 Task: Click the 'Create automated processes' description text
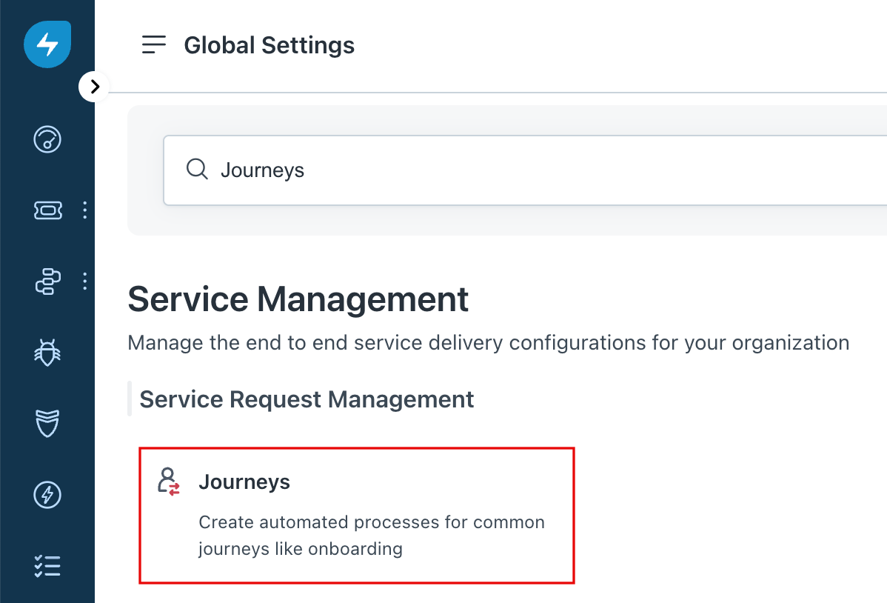372,535
